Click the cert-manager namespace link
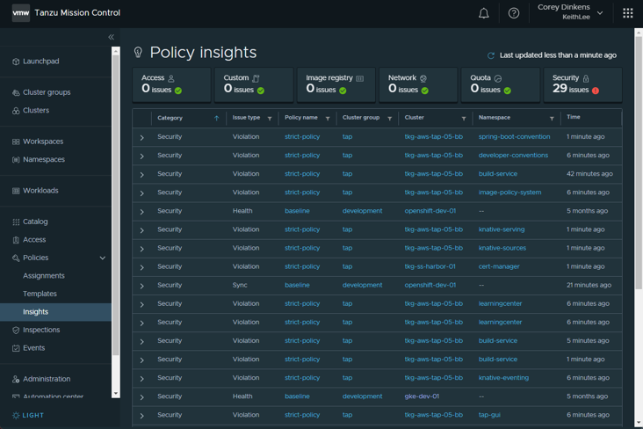Image resolution: width=643 pixels, height=429 pixels. click(x=499, y=266)
